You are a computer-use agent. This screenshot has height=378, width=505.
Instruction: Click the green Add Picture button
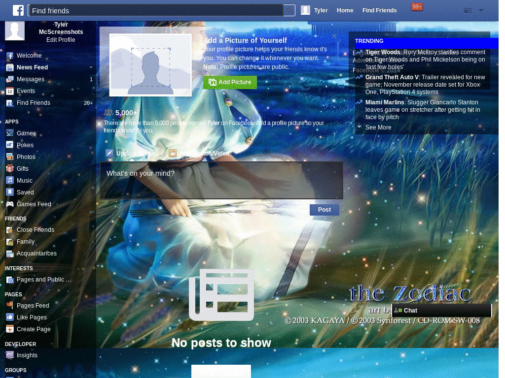click(230, 82)
